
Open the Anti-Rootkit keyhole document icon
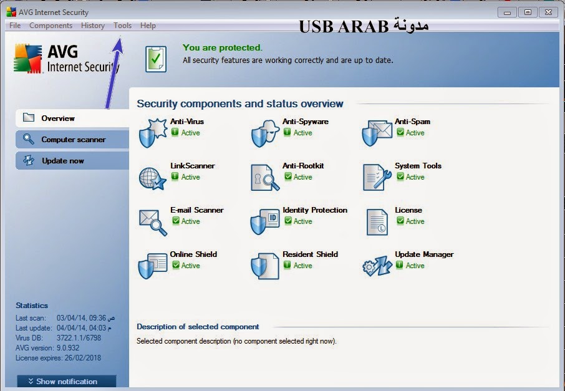coord(265,178)
